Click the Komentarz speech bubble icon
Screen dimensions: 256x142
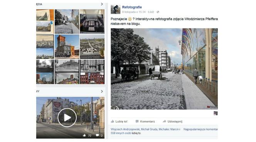point(137,121)
